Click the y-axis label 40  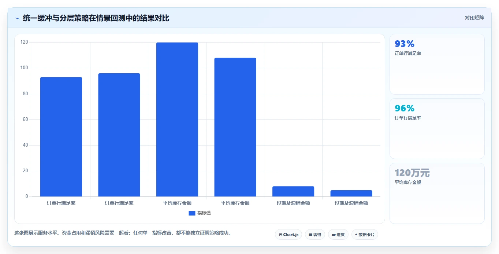[25, 145]
